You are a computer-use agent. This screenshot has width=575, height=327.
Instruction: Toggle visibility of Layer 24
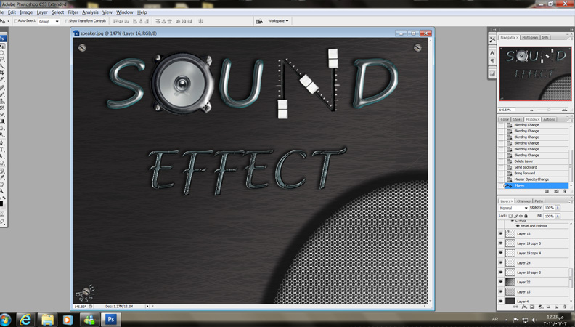[500, 262]
